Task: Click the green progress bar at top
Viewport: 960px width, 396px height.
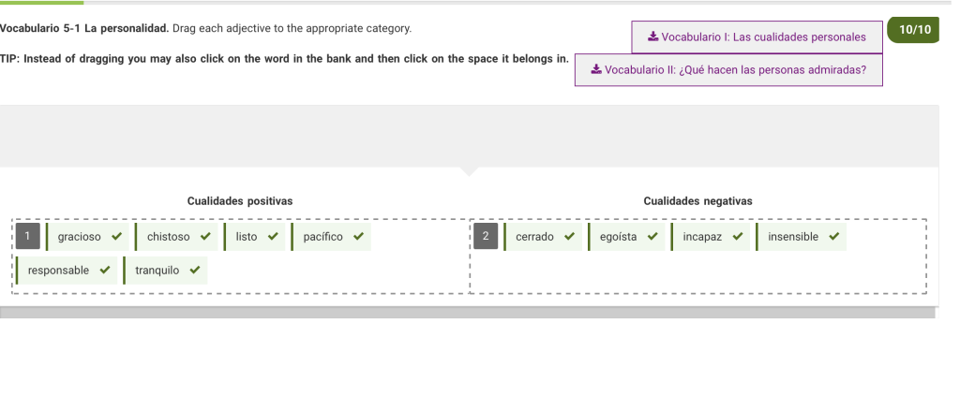Action: pyautogui.click(x=41, y=3)
